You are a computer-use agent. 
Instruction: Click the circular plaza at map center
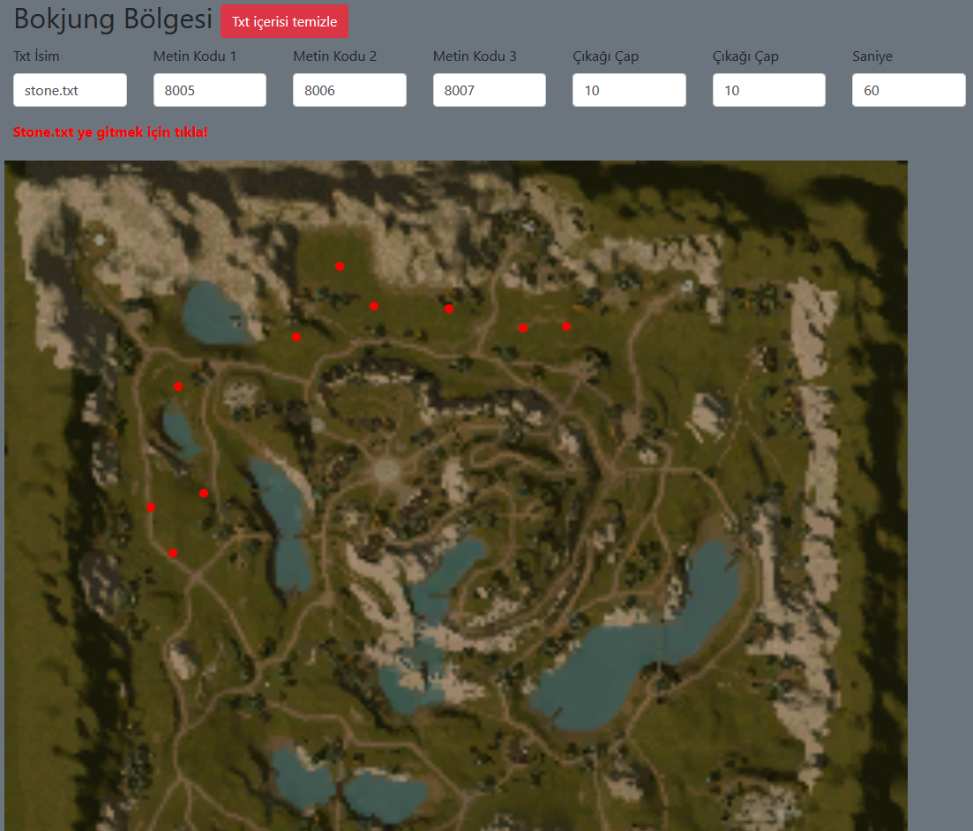coord(386,469)
